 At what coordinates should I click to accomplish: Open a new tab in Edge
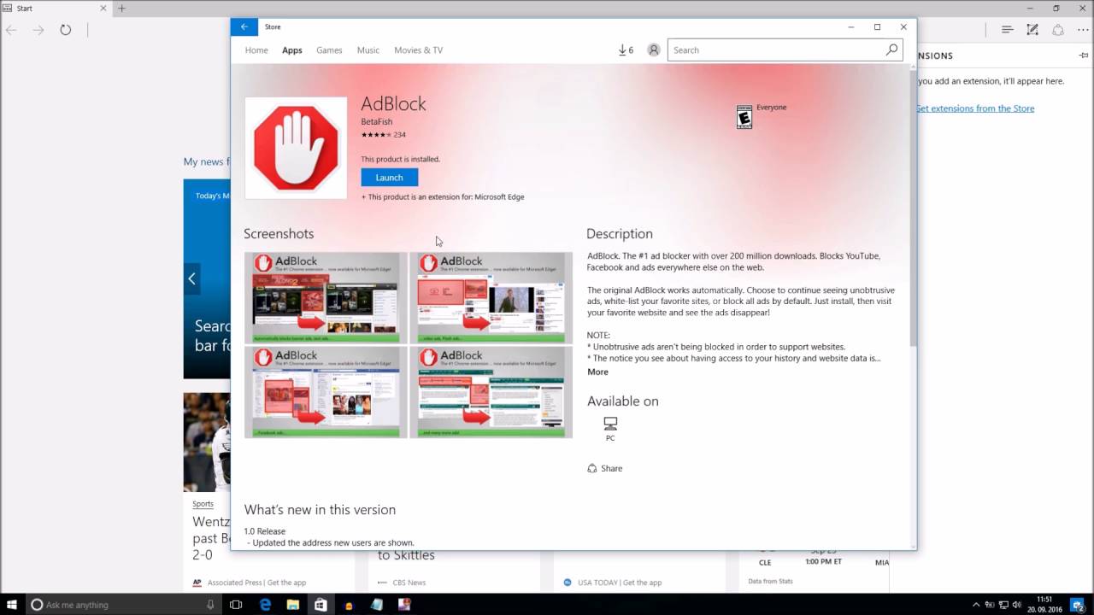click(x=121, y=9)
